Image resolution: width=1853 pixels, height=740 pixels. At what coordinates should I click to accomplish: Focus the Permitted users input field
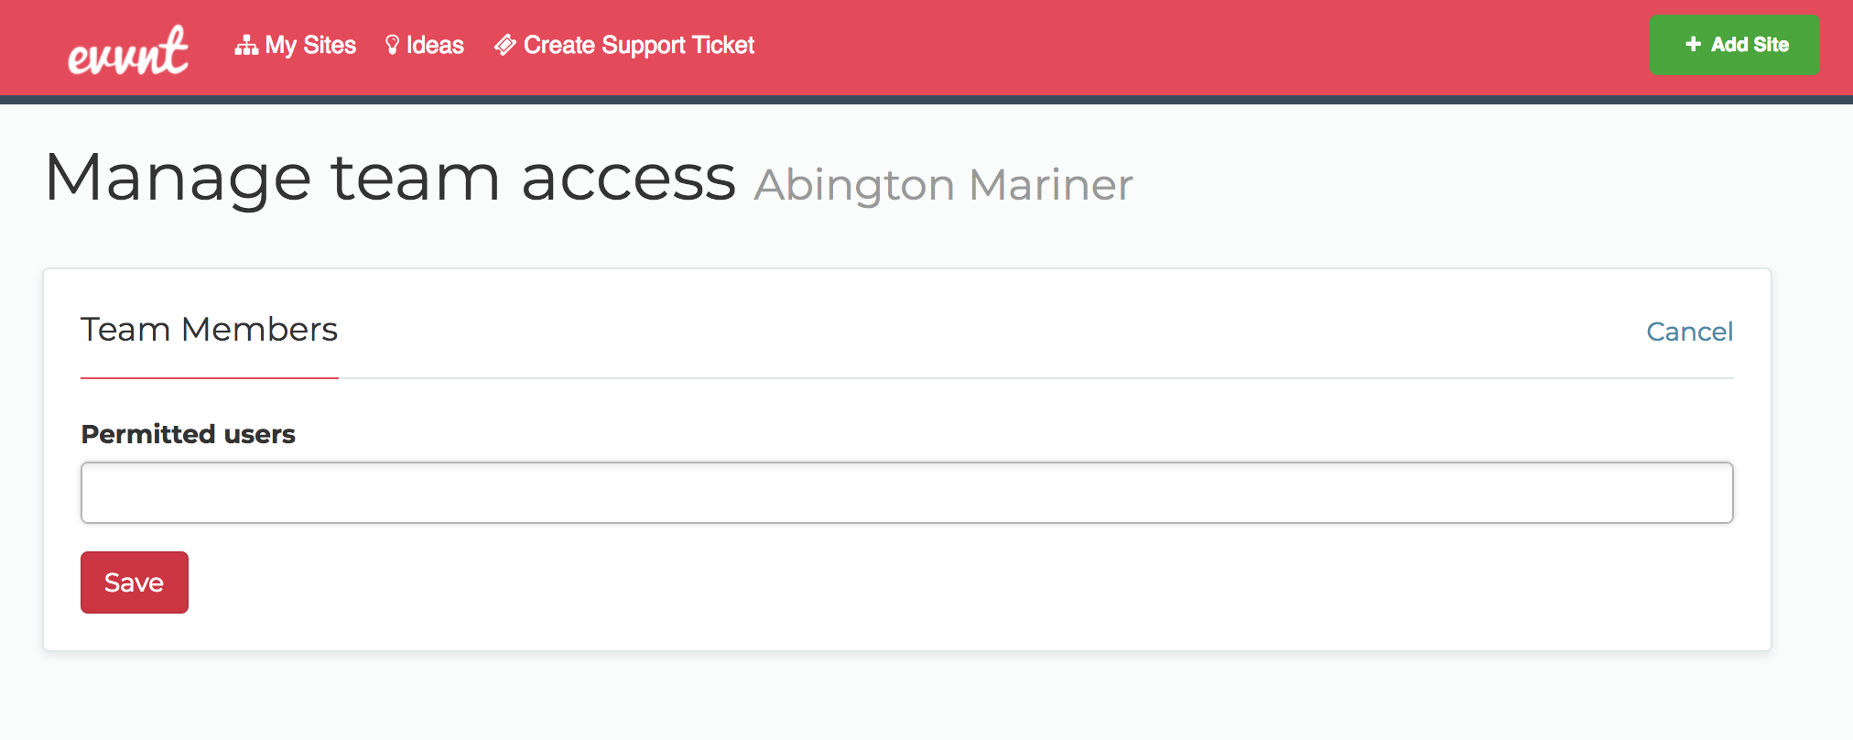pos(906,493)
